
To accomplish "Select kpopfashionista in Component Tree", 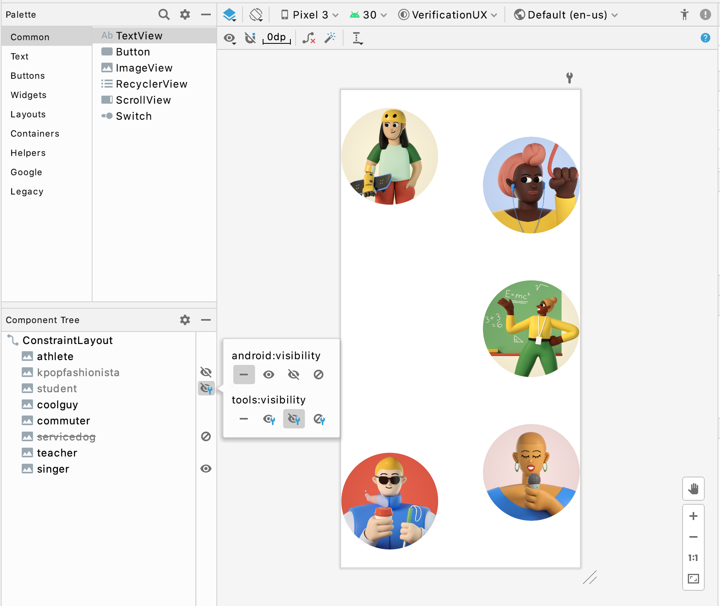I will click(99, 373).
